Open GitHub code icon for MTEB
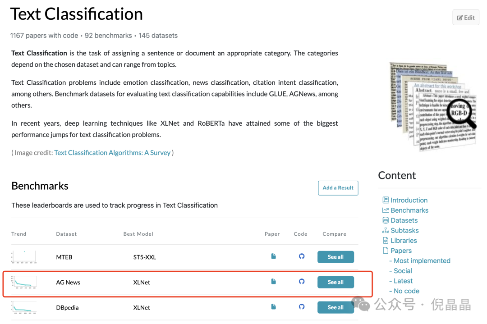The width and height of the screenshot is (487, 324). click(302, 256)
